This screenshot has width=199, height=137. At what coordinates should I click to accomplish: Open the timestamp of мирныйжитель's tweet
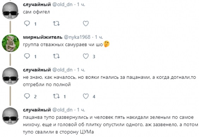99,37
